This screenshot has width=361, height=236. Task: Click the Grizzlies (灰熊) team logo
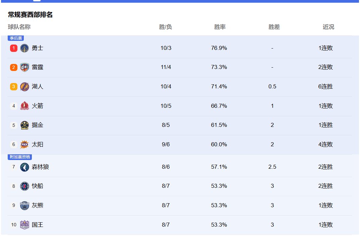pyautogui.click(x=24, y=206)
